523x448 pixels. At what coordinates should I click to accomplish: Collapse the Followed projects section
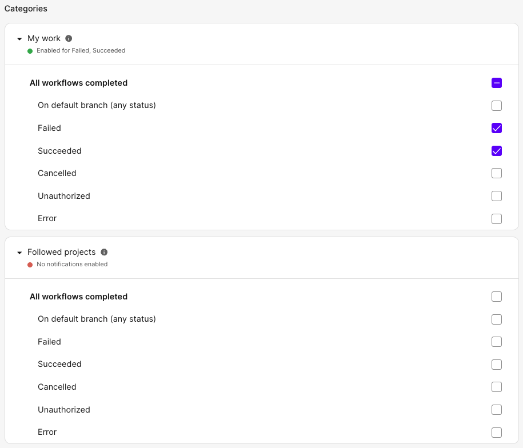[19, 252]
